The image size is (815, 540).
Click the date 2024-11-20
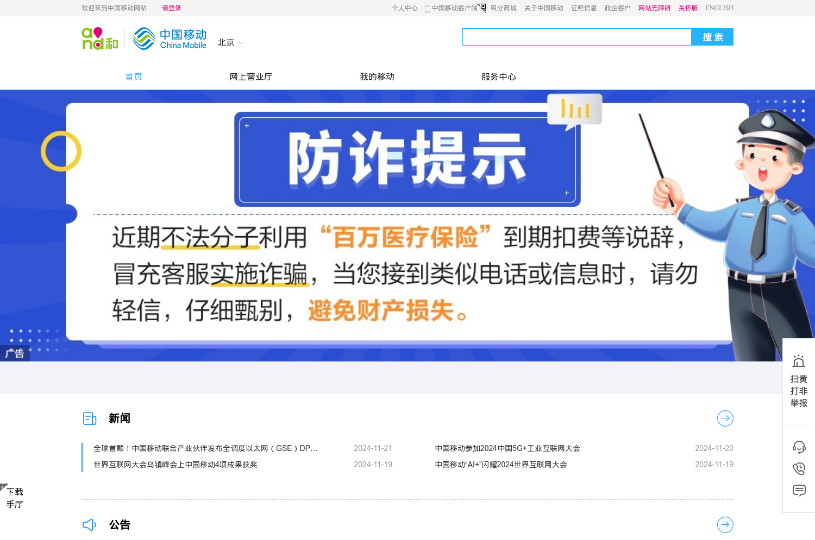click(714, 448)
